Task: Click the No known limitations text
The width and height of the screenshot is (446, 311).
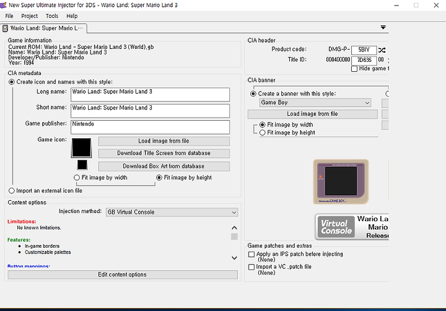Action: coord(39,228)
